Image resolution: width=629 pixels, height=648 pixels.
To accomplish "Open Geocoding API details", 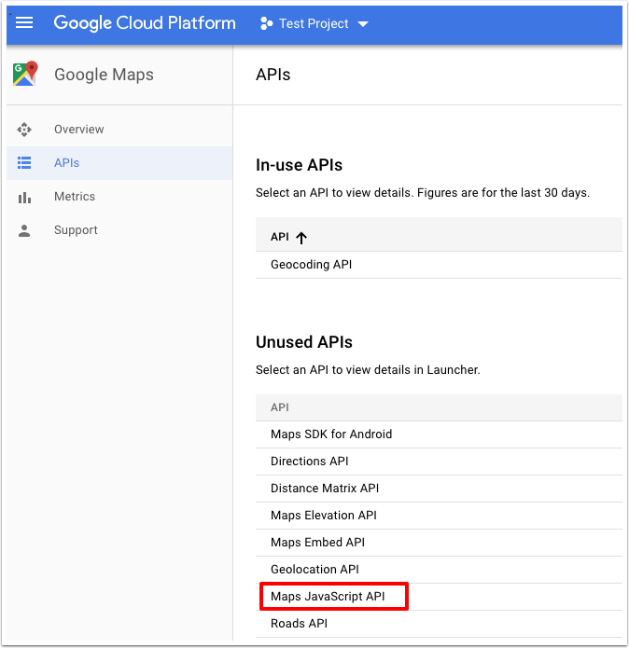I will (439, 265).
